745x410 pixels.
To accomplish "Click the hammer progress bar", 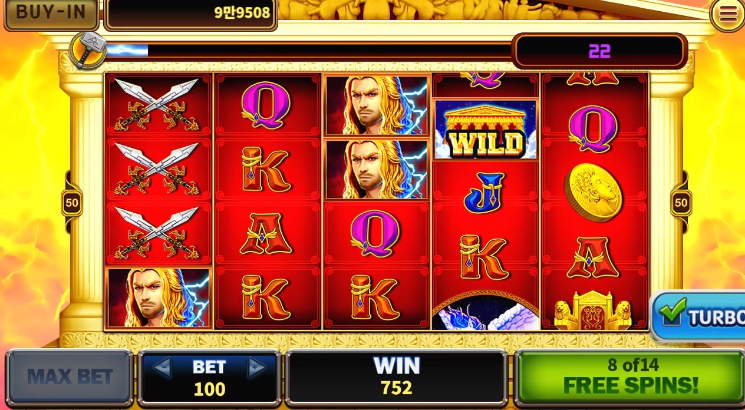I will 308,50.
